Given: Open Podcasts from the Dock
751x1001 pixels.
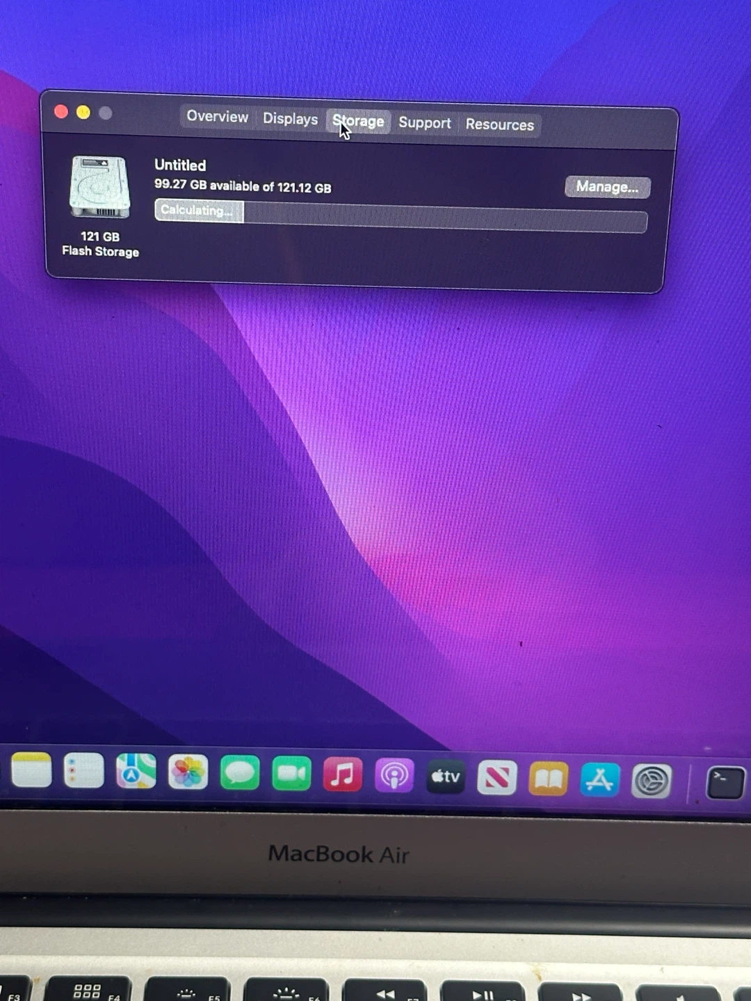Looking at the screenshot, I should [x=394, y=776].
